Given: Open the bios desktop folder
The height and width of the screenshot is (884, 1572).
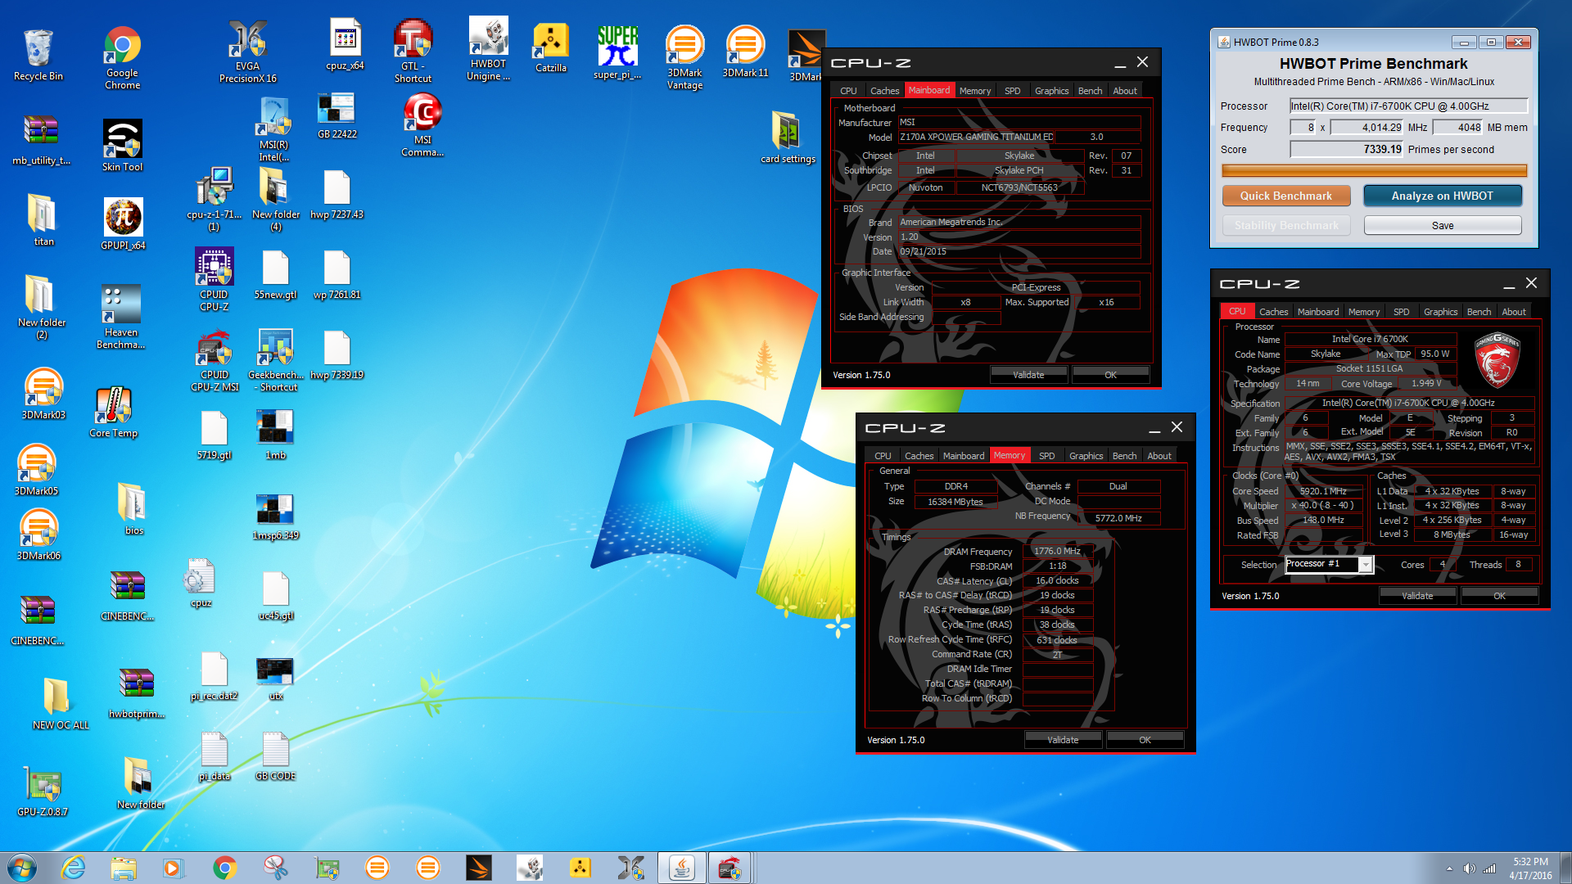Looking at the screenshot, I should (133, 509).
